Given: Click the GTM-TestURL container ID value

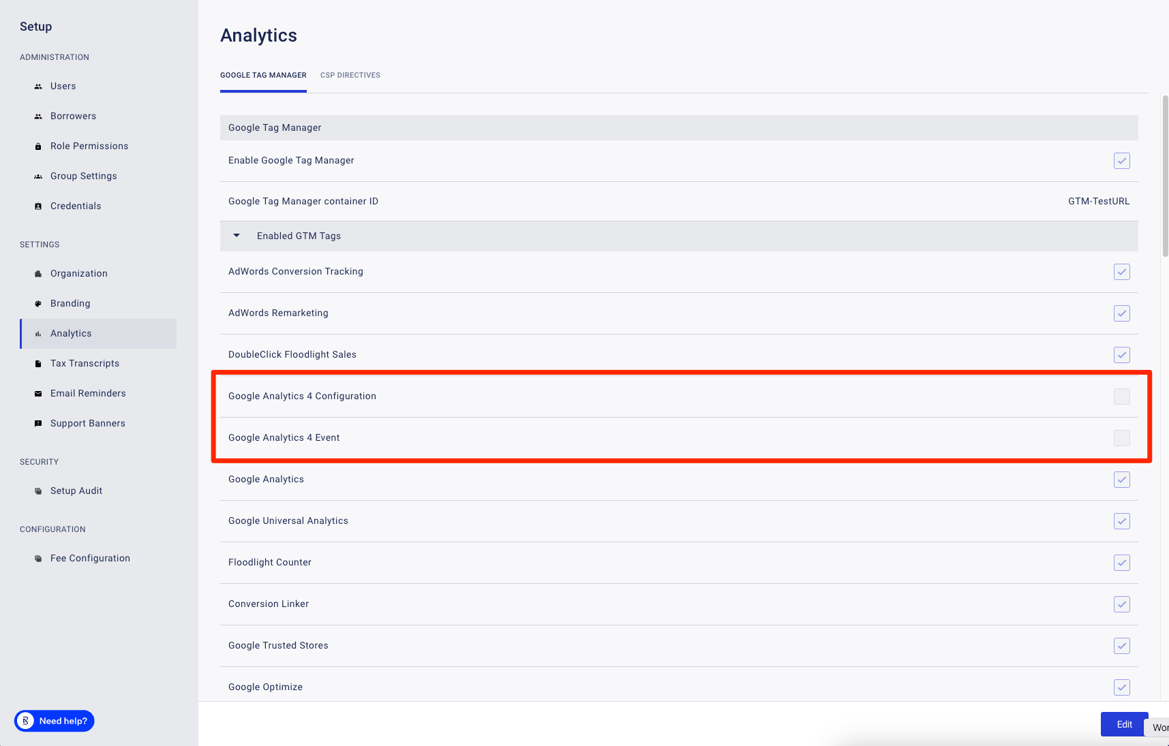Looking at the screenshot, I should pos(1099,202).
